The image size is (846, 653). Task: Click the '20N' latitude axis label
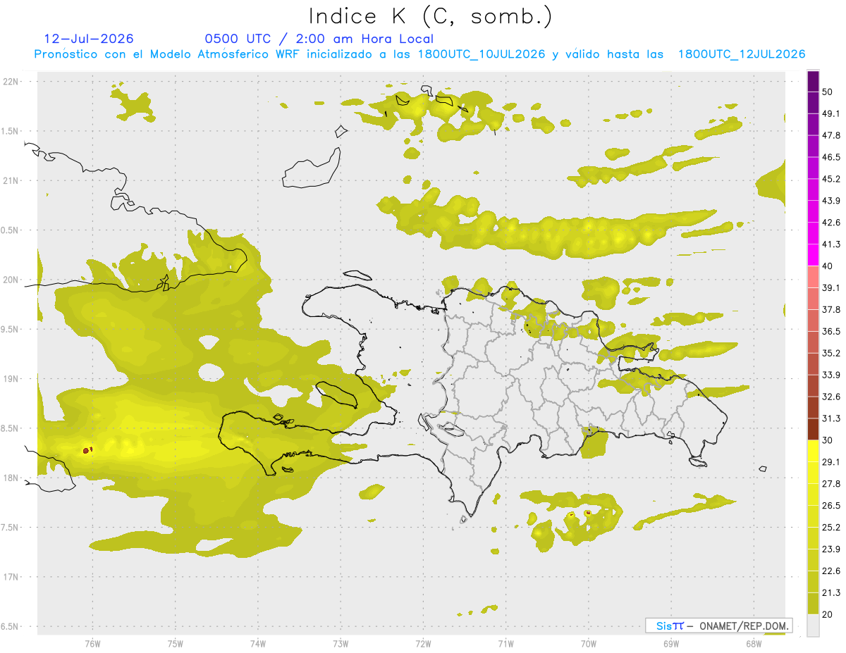click(x=12, y=280)
